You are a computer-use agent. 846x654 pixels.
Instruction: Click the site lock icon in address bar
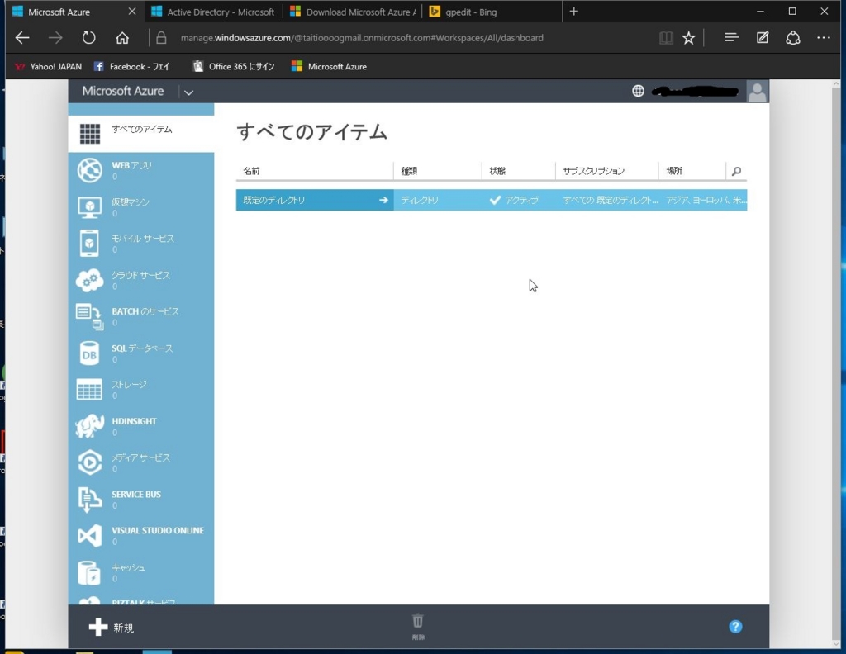(x=161, y=38)
